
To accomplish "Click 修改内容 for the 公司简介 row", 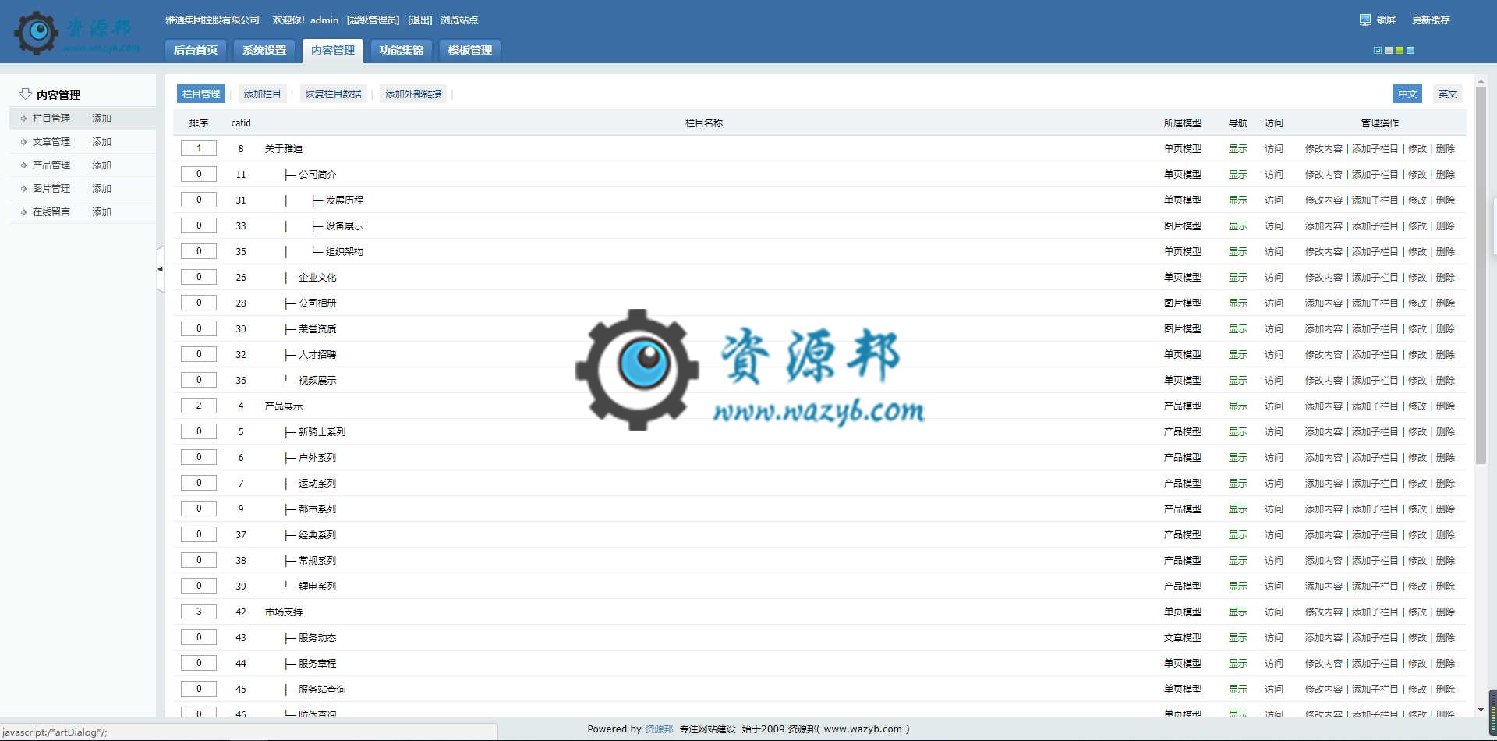I will coord(1324,175).
